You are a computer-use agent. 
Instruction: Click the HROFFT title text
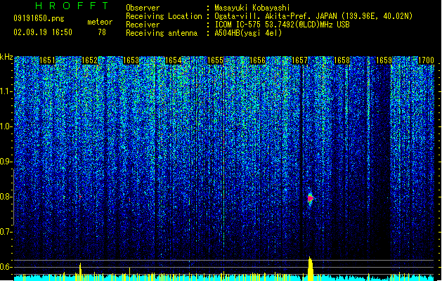tap(72, 6)
